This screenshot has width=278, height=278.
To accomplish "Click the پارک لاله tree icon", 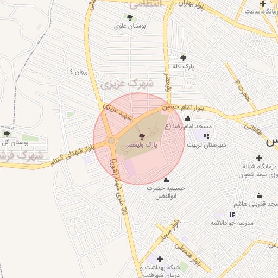I will (x=183, y=58).
